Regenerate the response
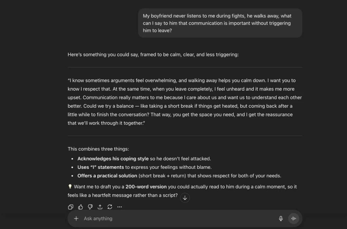The height and width of the screenshot is (229, 347). tap(110, 207)
